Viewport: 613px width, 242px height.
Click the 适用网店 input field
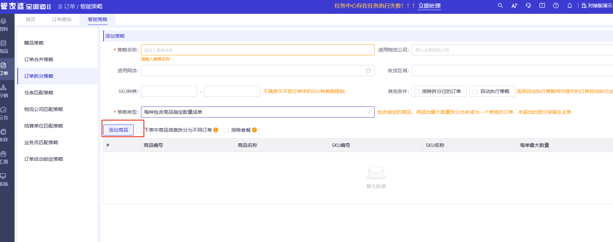pos(258,71)
